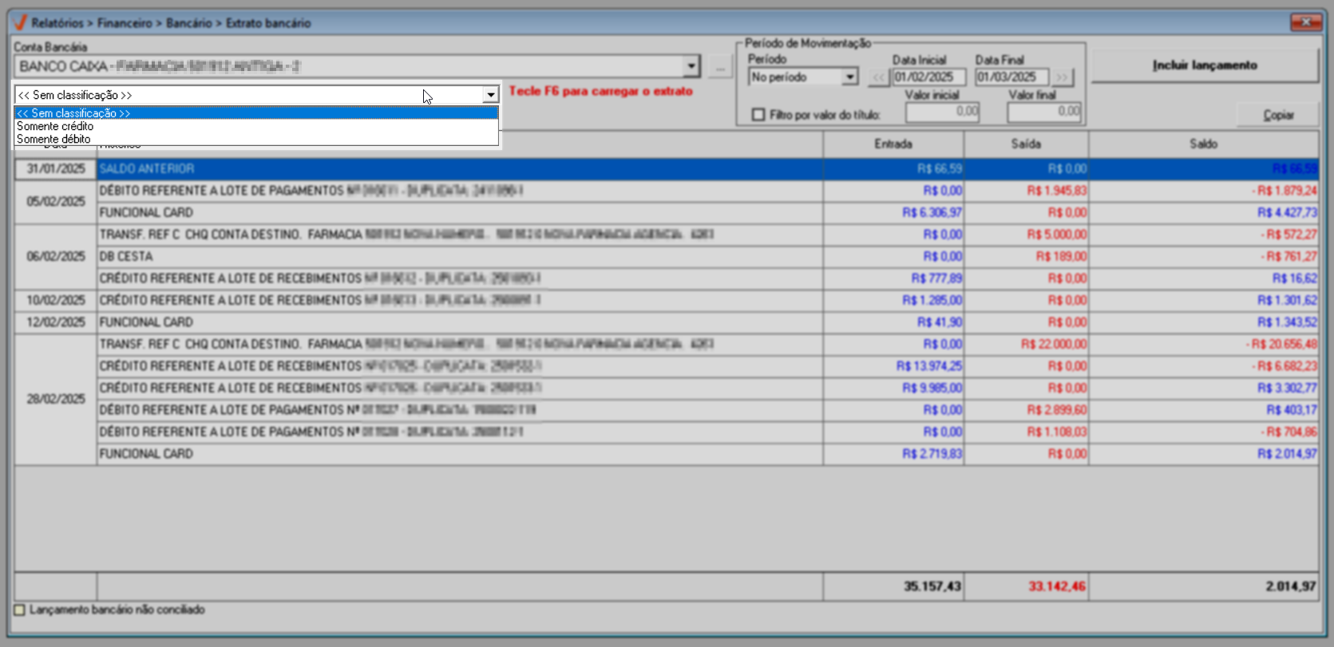Click the R$ 189,00 saída value
The image size is (1334, 647).
pos(1061,257)
